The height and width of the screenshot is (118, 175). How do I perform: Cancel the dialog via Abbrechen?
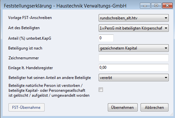[154, 108]
